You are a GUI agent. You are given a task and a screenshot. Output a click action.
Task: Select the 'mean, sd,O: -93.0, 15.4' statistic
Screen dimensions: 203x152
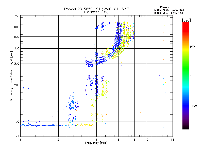tap(169, 10)
